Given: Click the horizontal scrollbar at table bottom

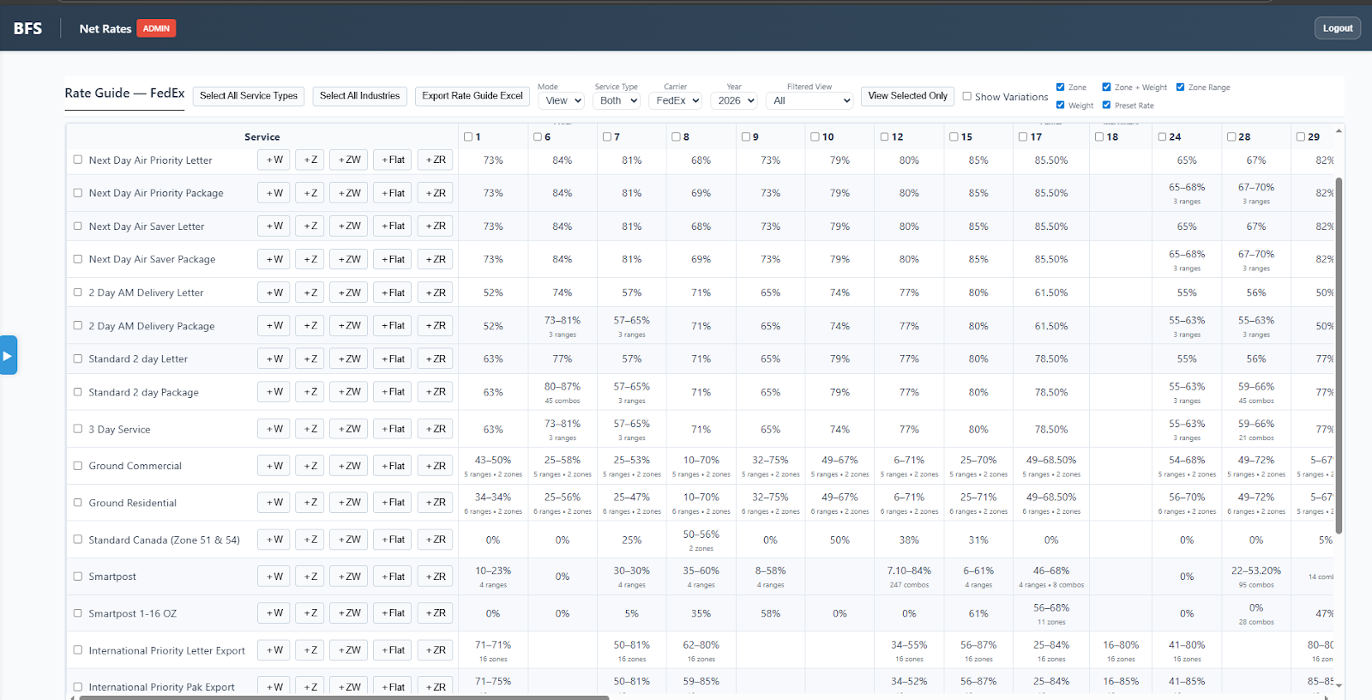Looking at the screenshot, I should point(343,697).
